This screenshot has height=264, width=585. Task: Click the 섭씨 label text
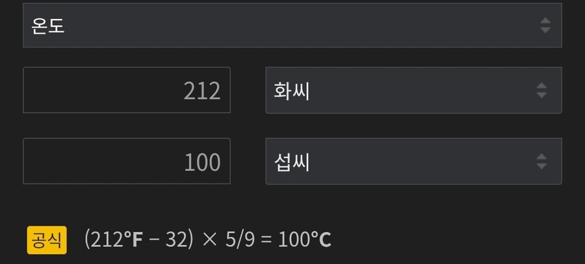point(291,162)
